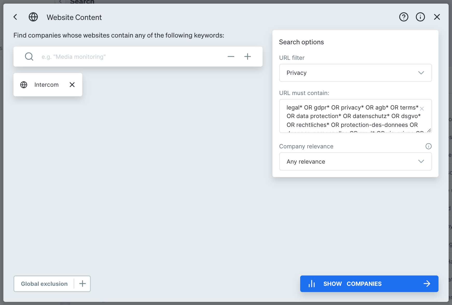Click the plus icon next to Global exclusion

pyautogui.click(x=82, y=284)
